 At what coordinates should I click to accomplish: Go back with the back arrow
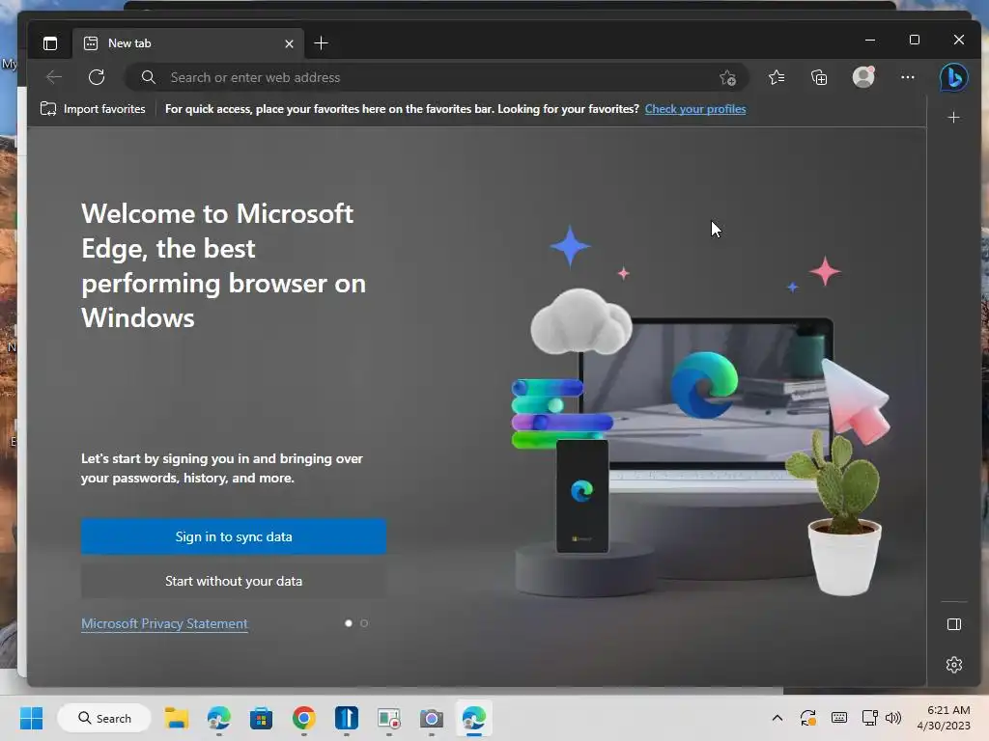(54, 77)
